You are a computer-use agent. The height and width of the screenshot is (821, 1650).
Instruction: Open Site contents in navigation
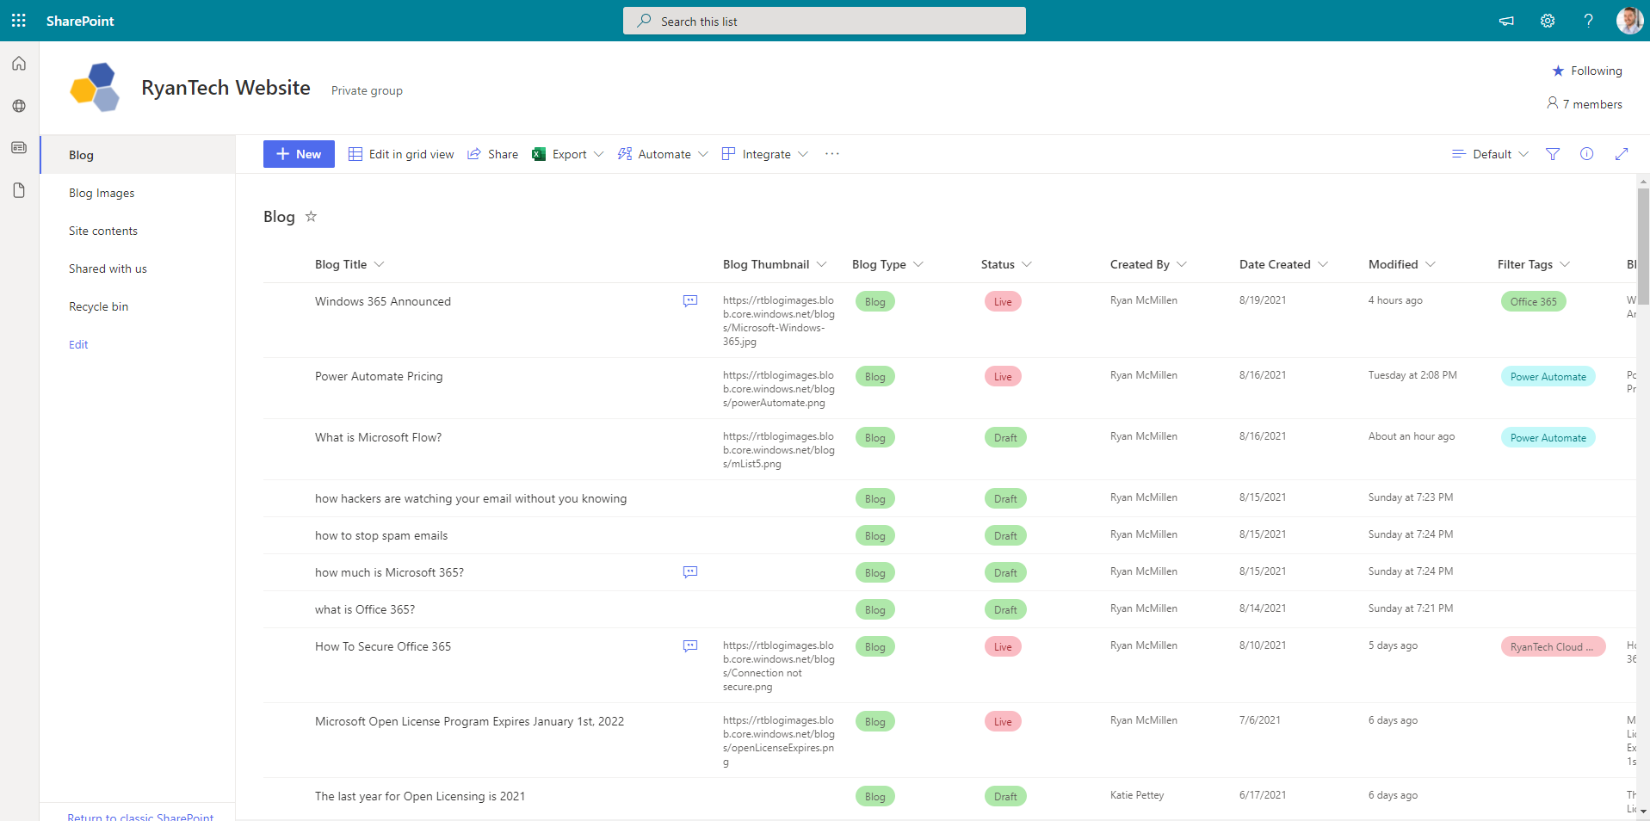(103, 231)
